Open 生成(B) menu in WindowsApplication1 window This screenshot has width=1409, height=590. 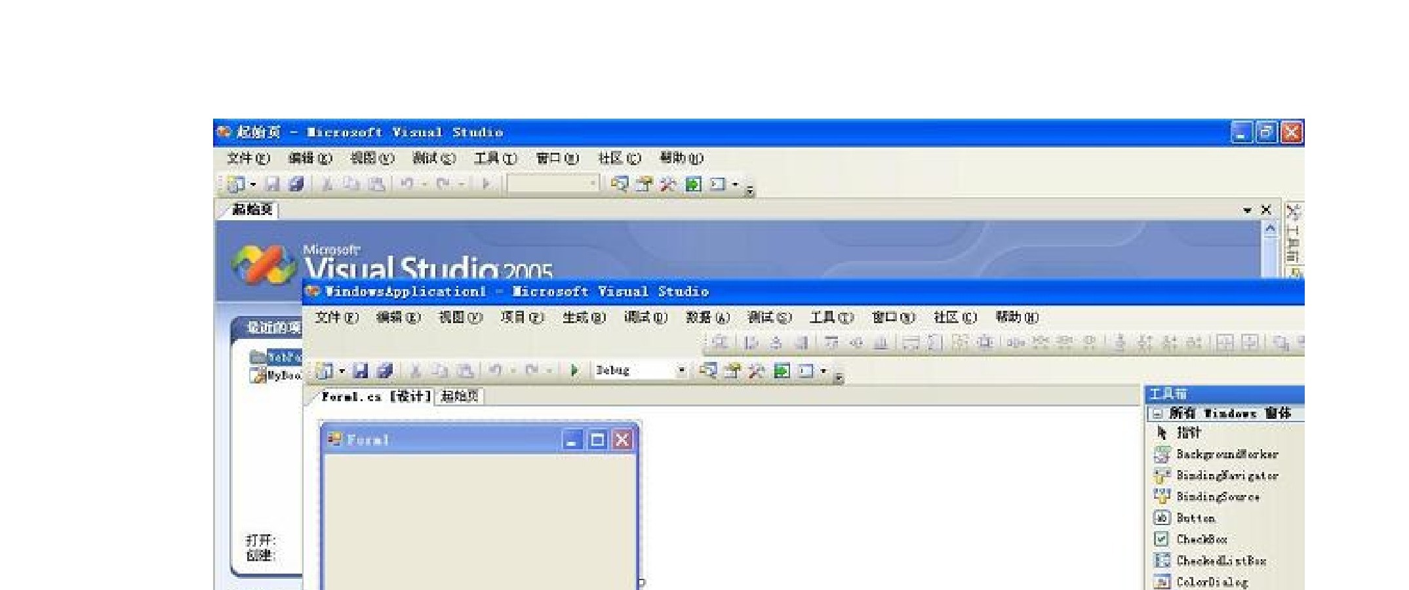click(x=584, y=317)
